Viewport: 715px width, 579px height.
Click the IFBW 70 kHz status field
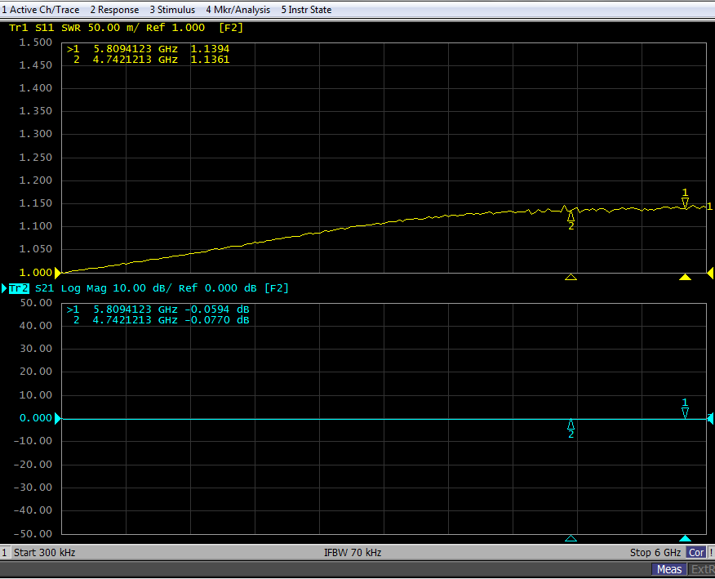coord(353,553)
